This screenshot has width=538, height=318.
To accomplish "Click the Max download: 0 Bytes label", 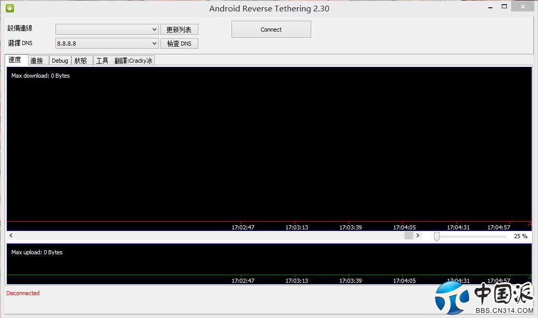I will point(40,76).
